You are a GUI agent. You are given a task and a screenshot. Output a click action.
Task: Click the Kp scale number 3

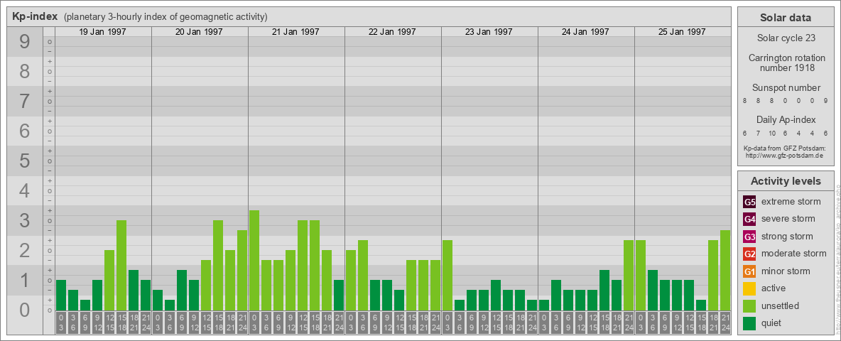point(24,220)
